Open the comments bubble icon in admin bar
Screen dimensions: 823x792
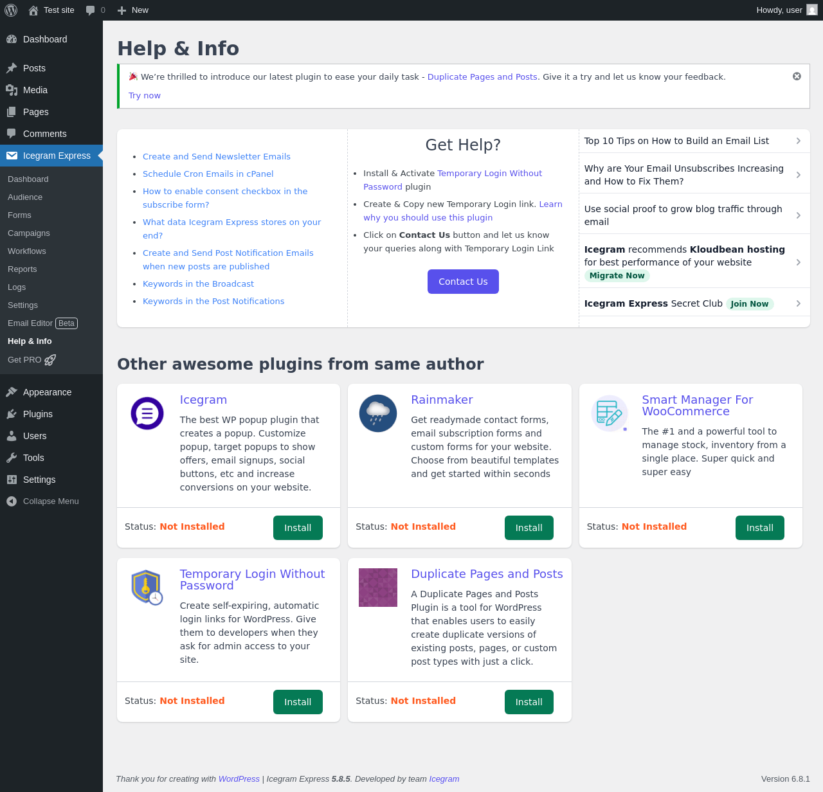pos(91,10)
